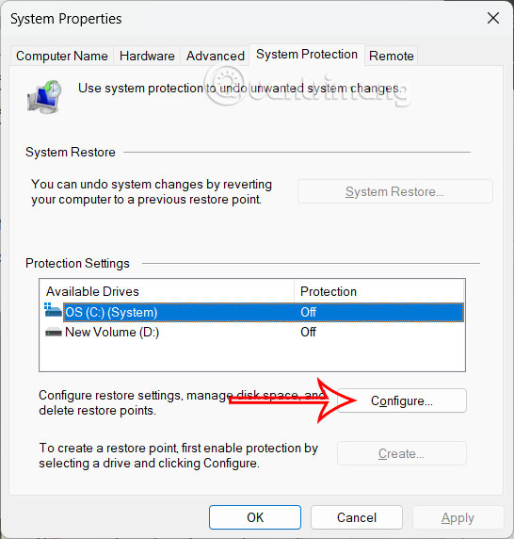This screenshot has width=514, height=539.
Task: Select the New Volume (D:) drive row
Action: pyautogui.click(x=254, y=332)
